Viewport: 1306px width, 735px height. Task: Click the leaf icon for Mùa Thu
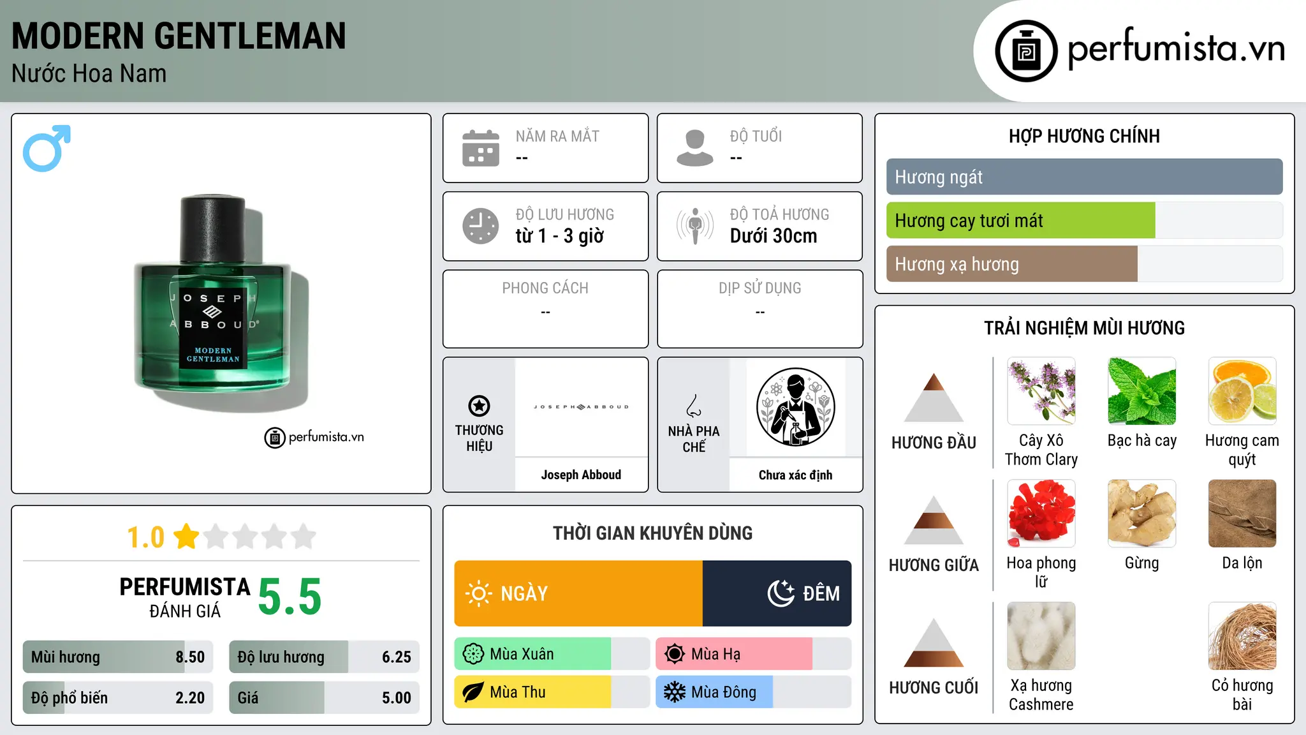pos(473,692)
